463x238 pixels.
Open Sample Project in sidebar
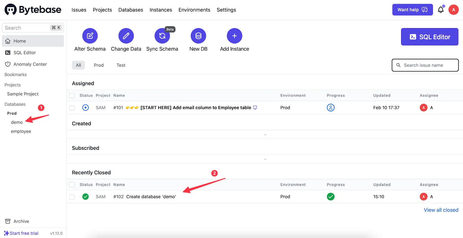pos(23,94)
